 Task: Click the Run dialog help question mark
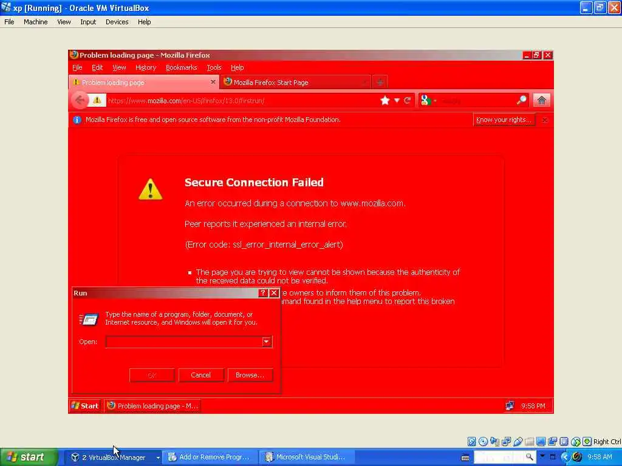click(x=262, y=293)
